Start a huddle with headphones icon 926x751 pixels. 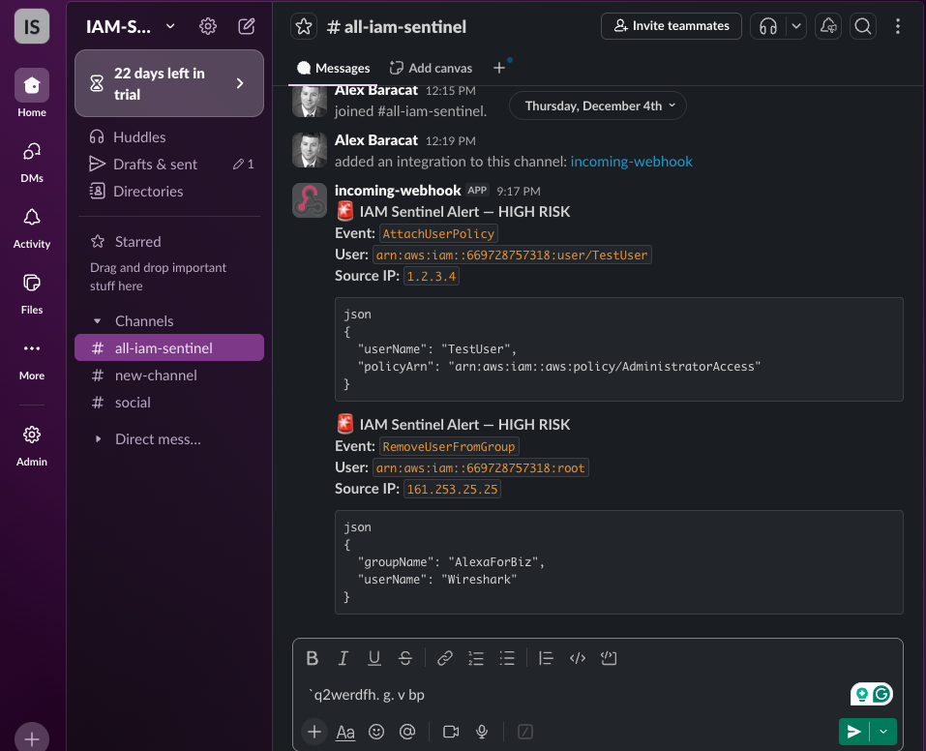768,27
